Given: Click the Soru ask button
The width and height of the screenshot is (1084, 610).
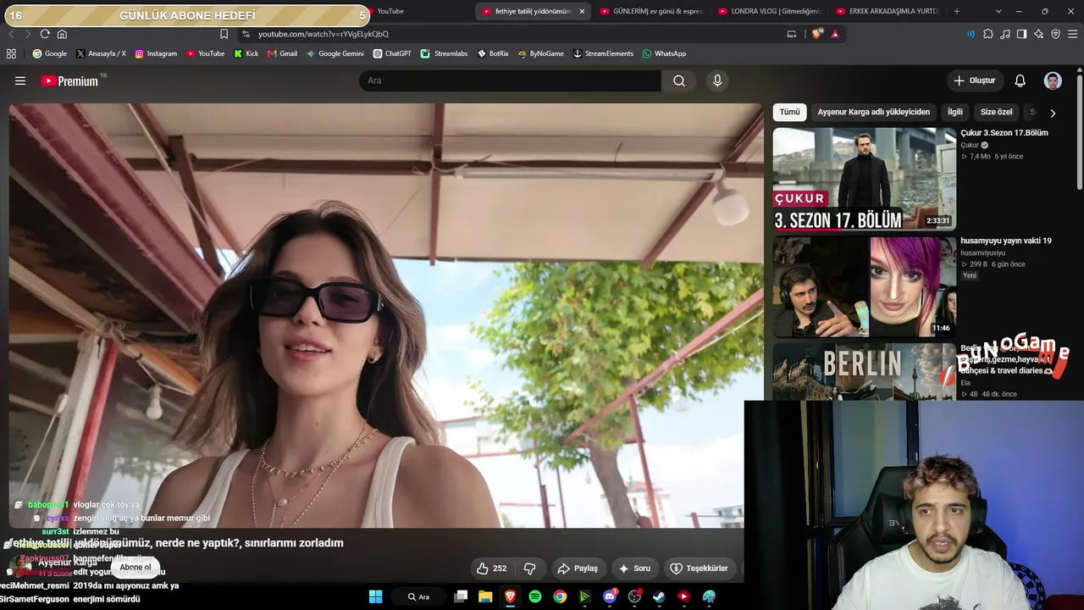Looking at the screenshot, I should [x=634, y=568].
